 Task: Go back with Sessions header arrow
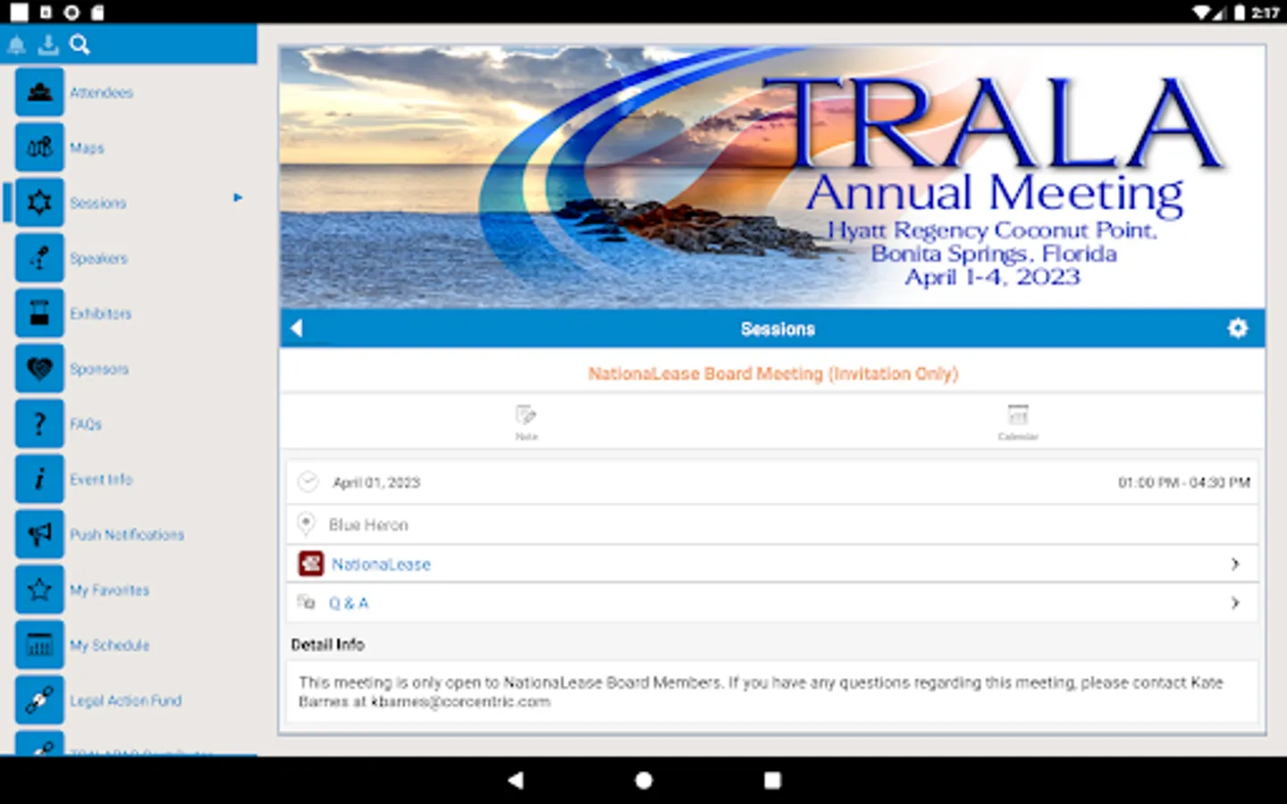pyautogui.click(x=297, y=328)
